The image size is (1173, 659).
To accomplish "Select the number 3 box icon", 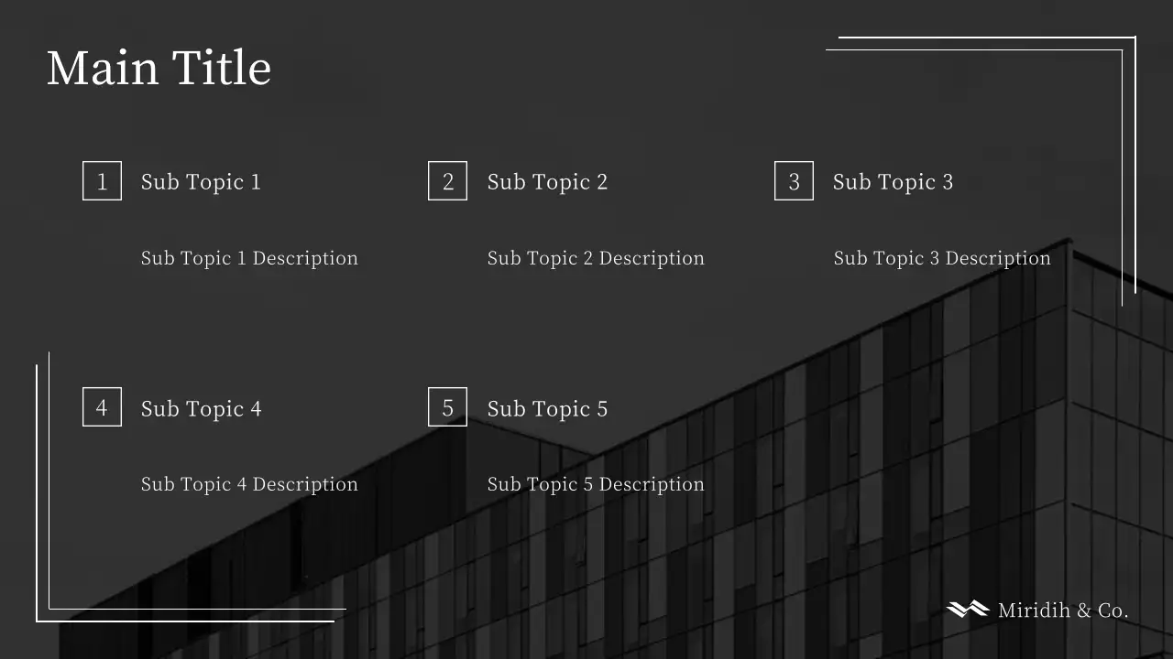I will pos(794,181).
